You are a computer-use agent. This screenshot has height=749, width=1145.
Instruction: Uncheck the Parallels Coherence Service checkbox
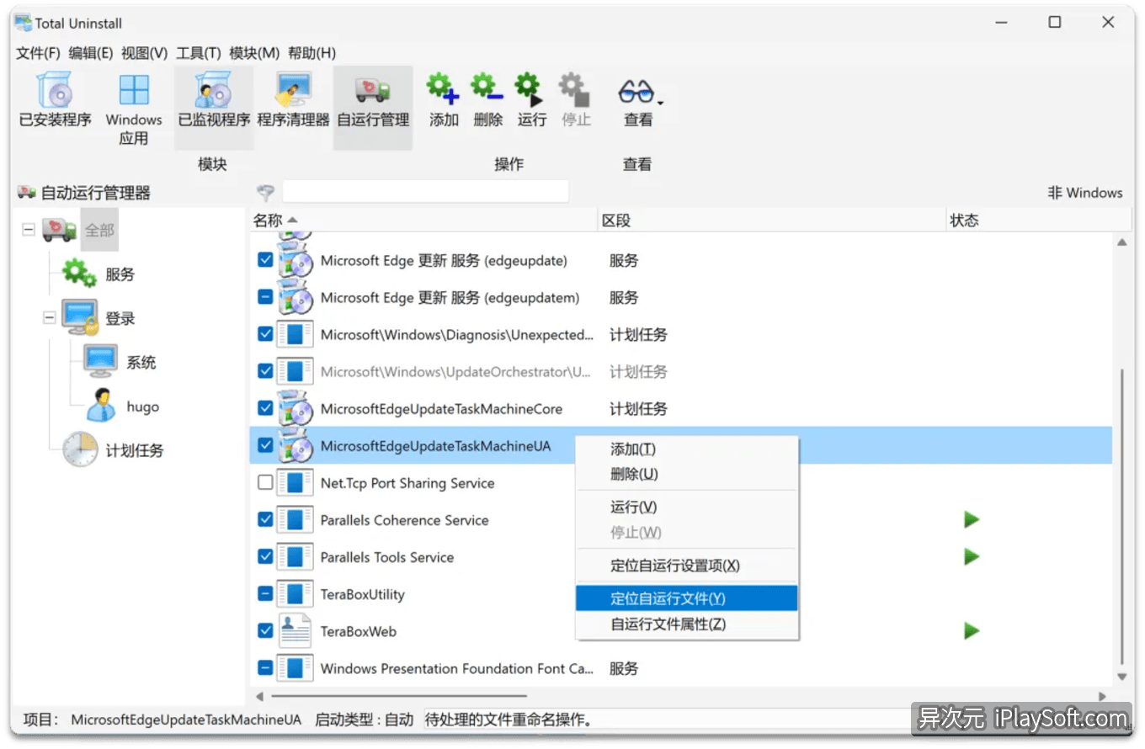(x=264, y=519)
